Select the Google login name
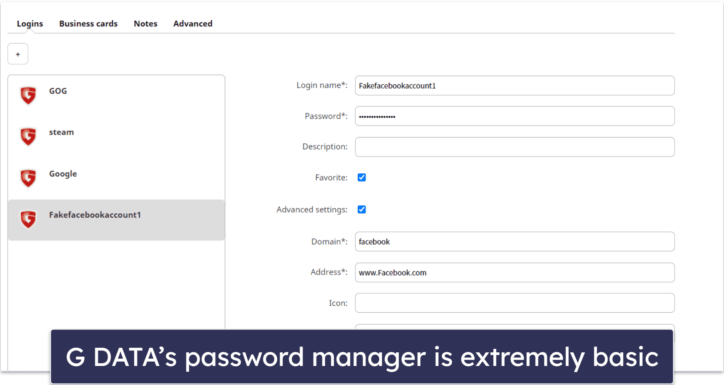 click(63, 174)
